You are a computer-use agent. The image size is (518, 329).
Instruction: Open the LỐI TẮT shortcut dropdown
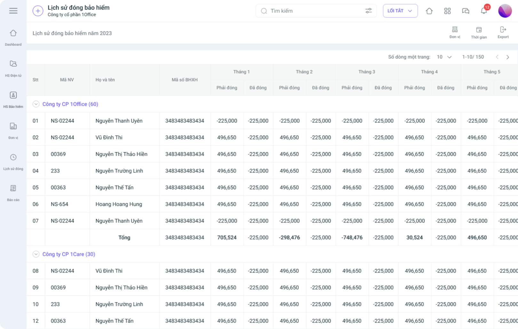[x=400, y=11]
